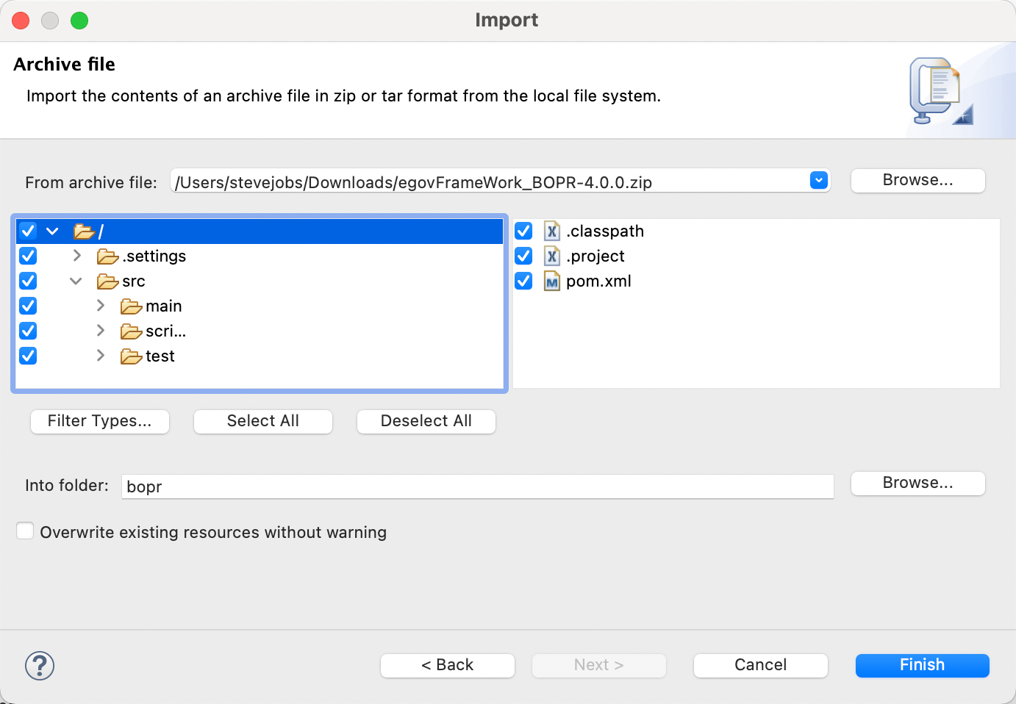
Task: Click the Deselect All button
Action: [x=426, y=421]
